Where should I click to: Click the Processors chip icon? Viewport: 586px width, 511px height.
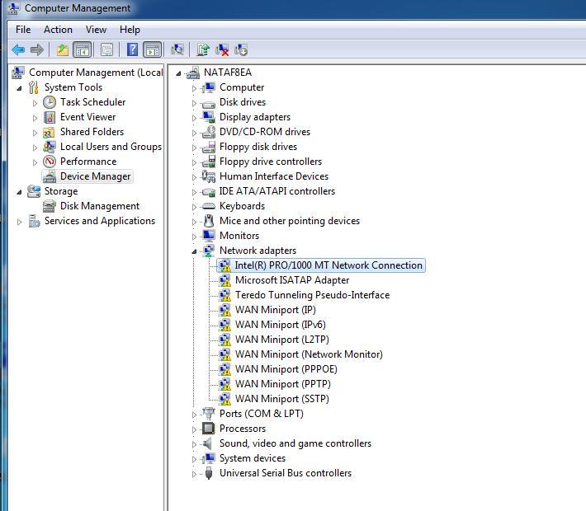[x=209, y=429]
